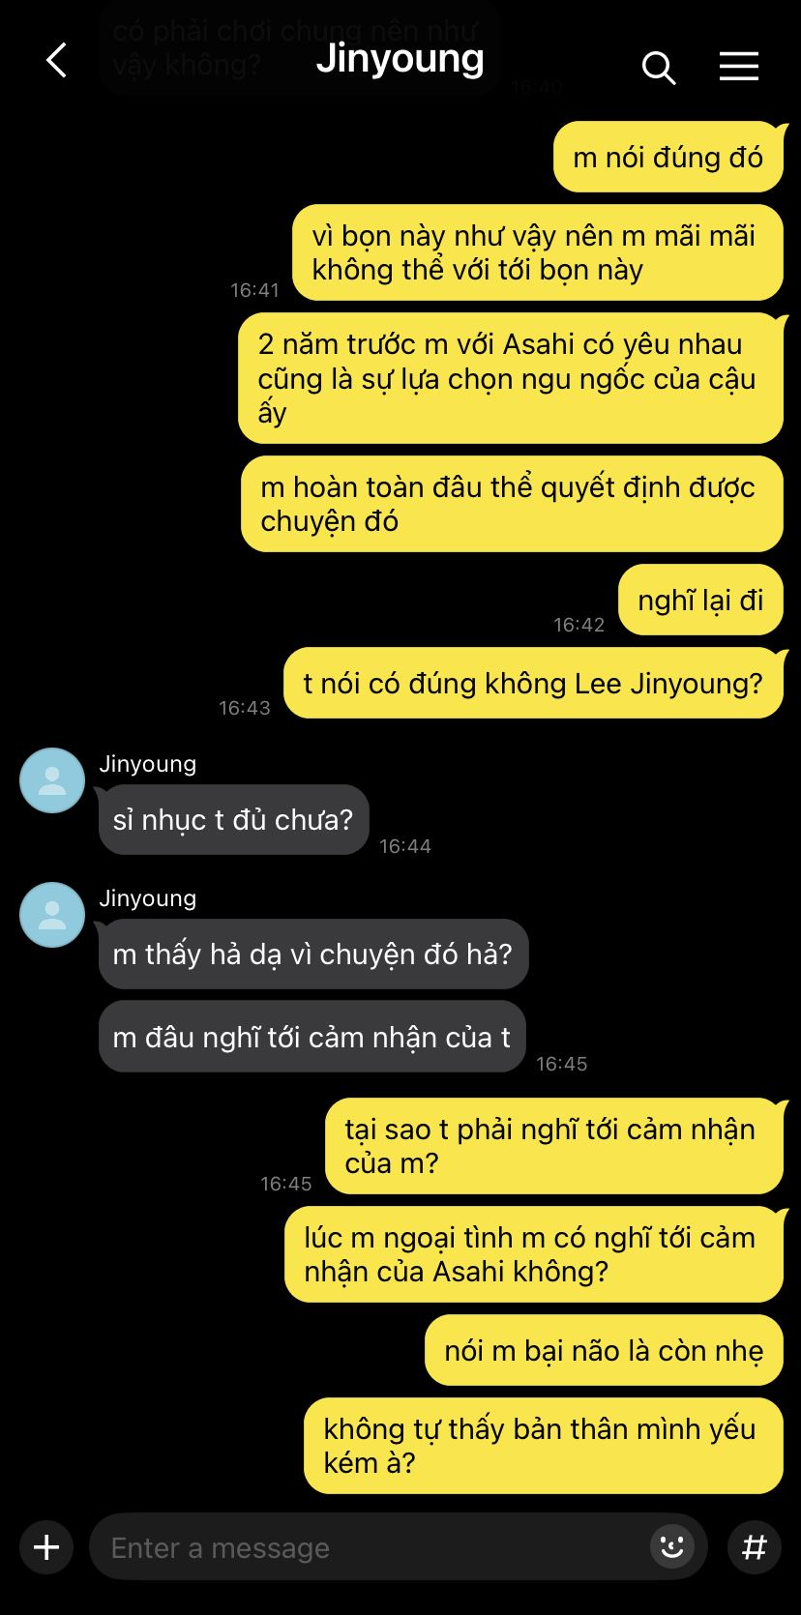The image size is (801, 1615).
Task: Tap the plus attachment button
Action: (46, 1547)
